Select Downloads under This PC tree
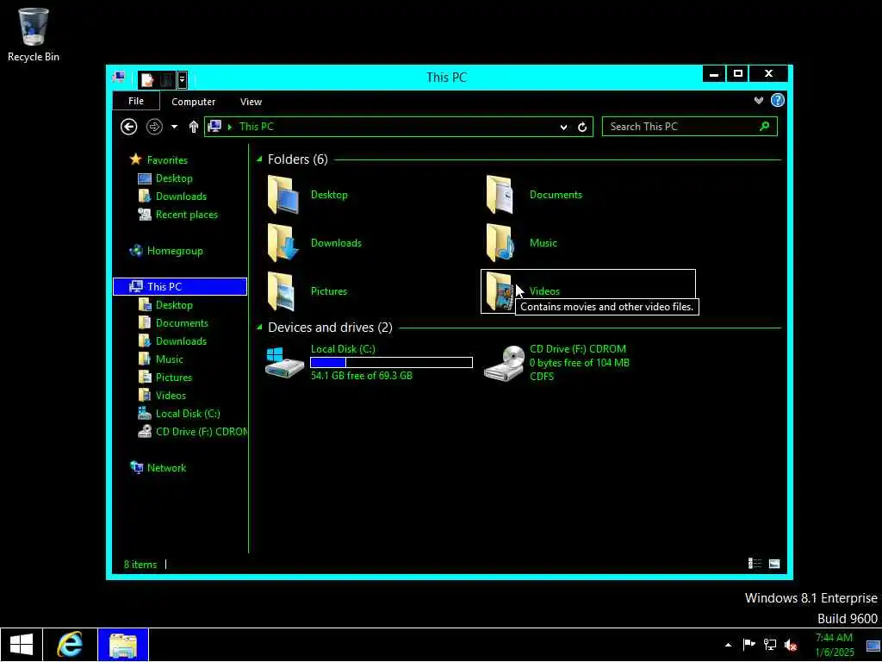 click(181, 341)
